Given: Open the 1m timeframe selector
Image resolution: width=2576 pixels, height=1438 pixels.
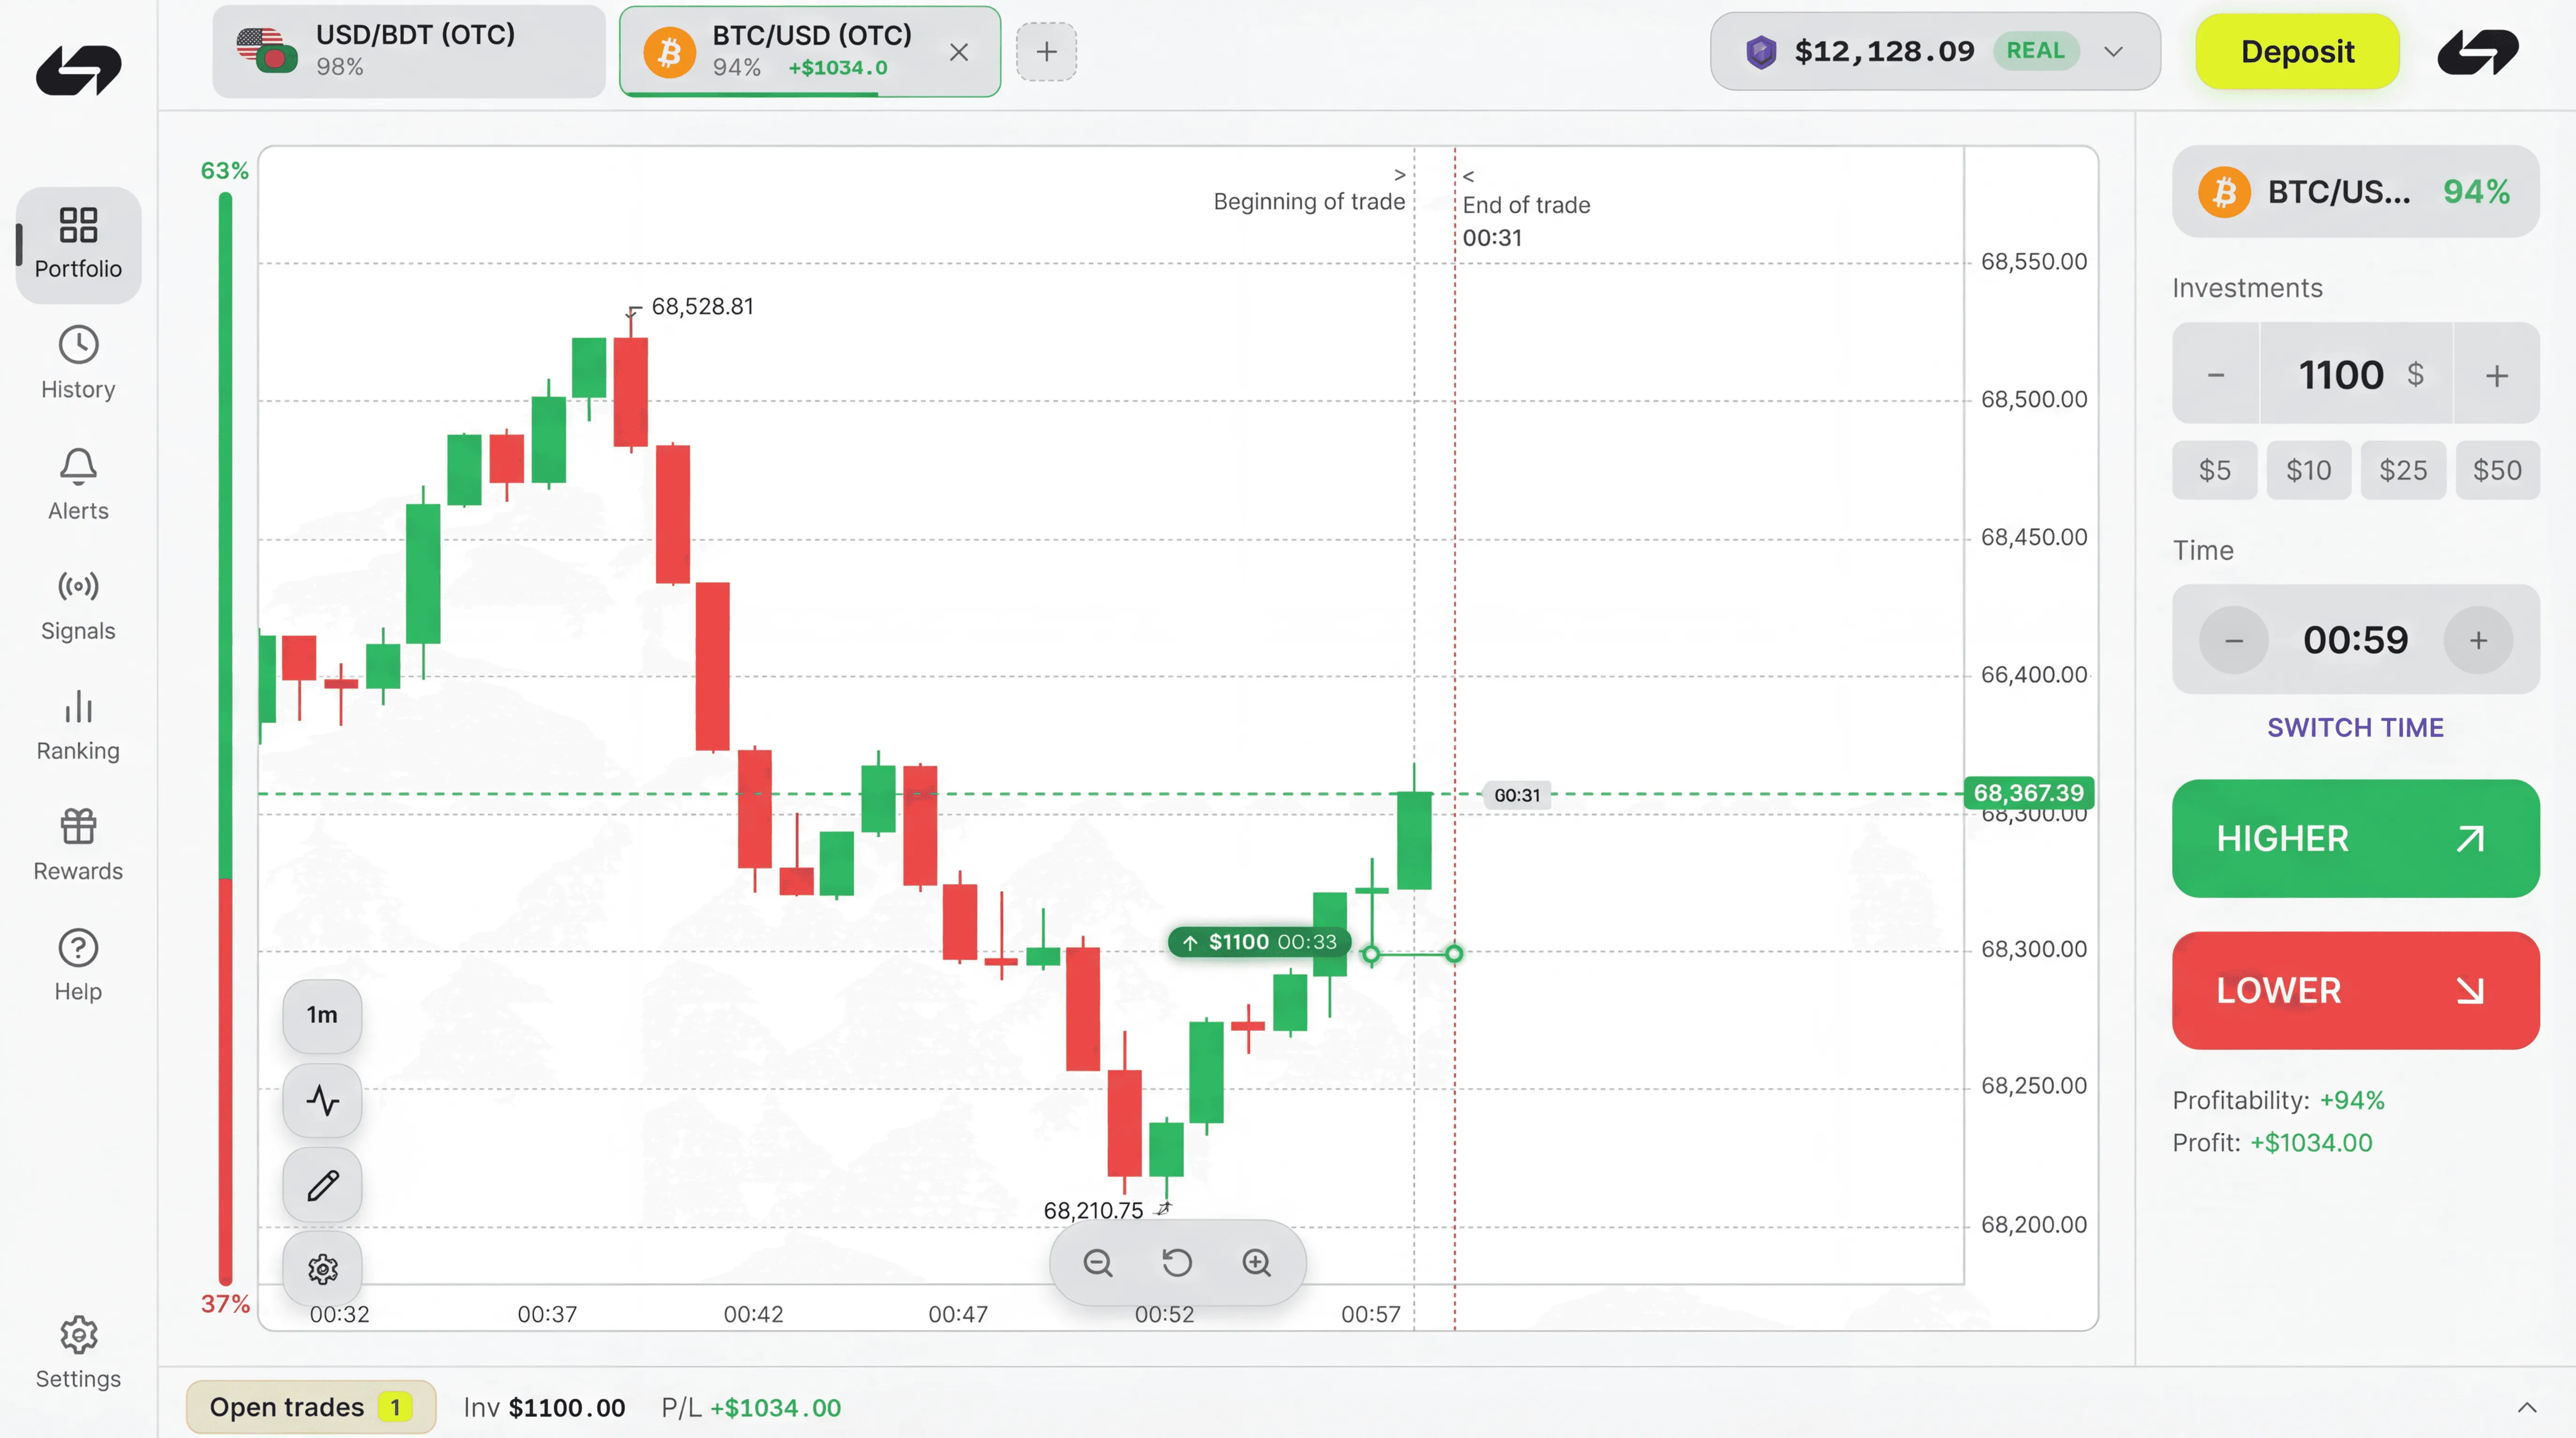Looking at the screenshot, I should click(322, 1015).
